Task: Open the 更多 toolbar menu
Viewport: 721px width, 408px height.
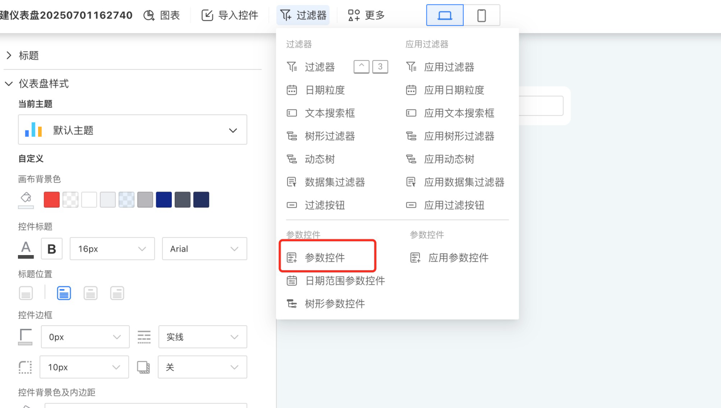Action: point(367,16)
